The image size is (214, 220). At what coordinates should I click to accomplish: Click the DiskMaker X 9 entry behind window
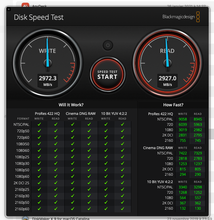click(61, 219)
